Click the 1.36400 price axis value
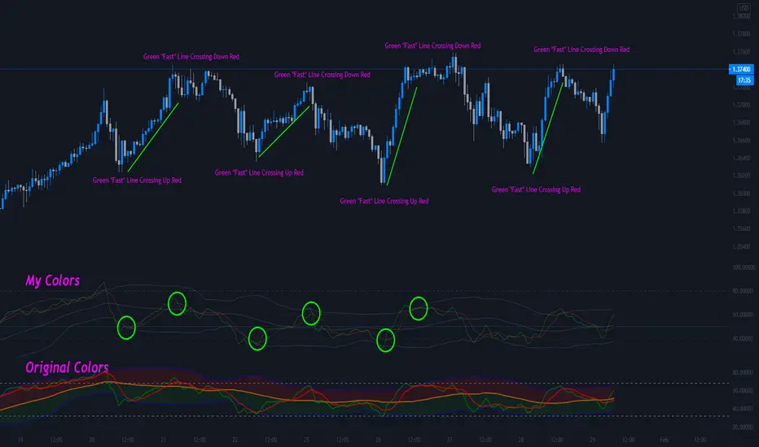759x447 pixels. pos(741,158)
